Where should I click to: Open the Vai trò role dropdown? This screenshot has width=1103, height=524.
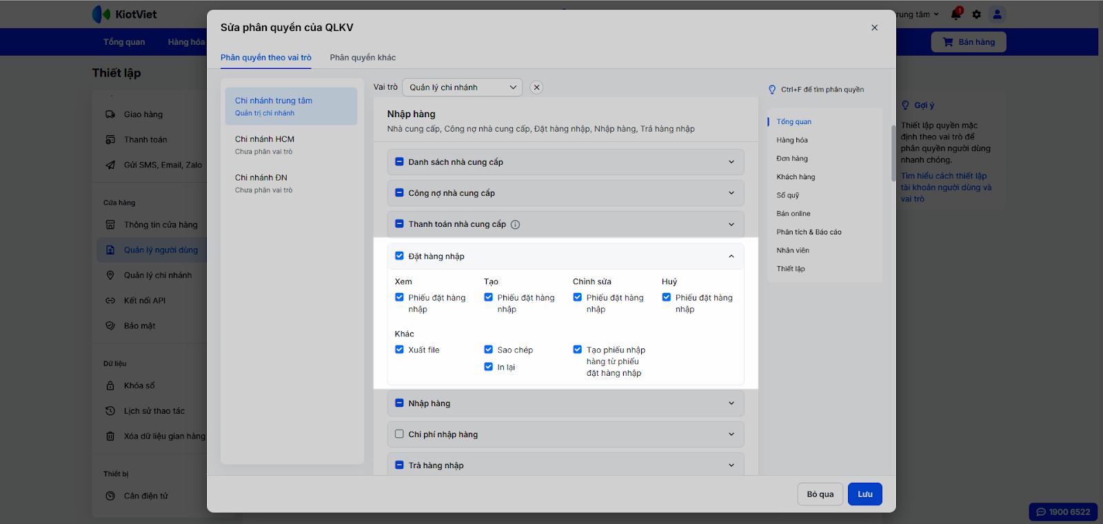click(462, 88)
